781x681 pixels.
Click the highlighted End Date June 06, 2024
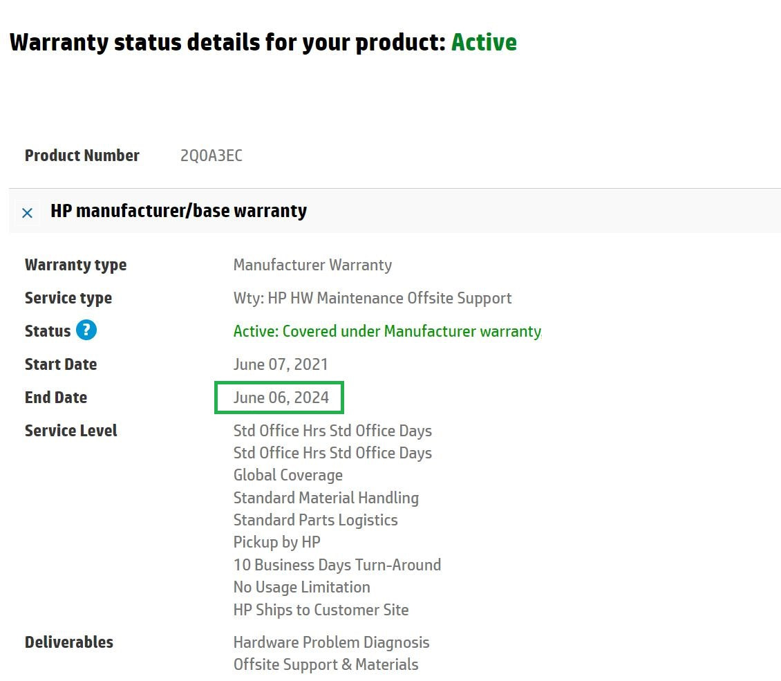[x=281, y=398]
